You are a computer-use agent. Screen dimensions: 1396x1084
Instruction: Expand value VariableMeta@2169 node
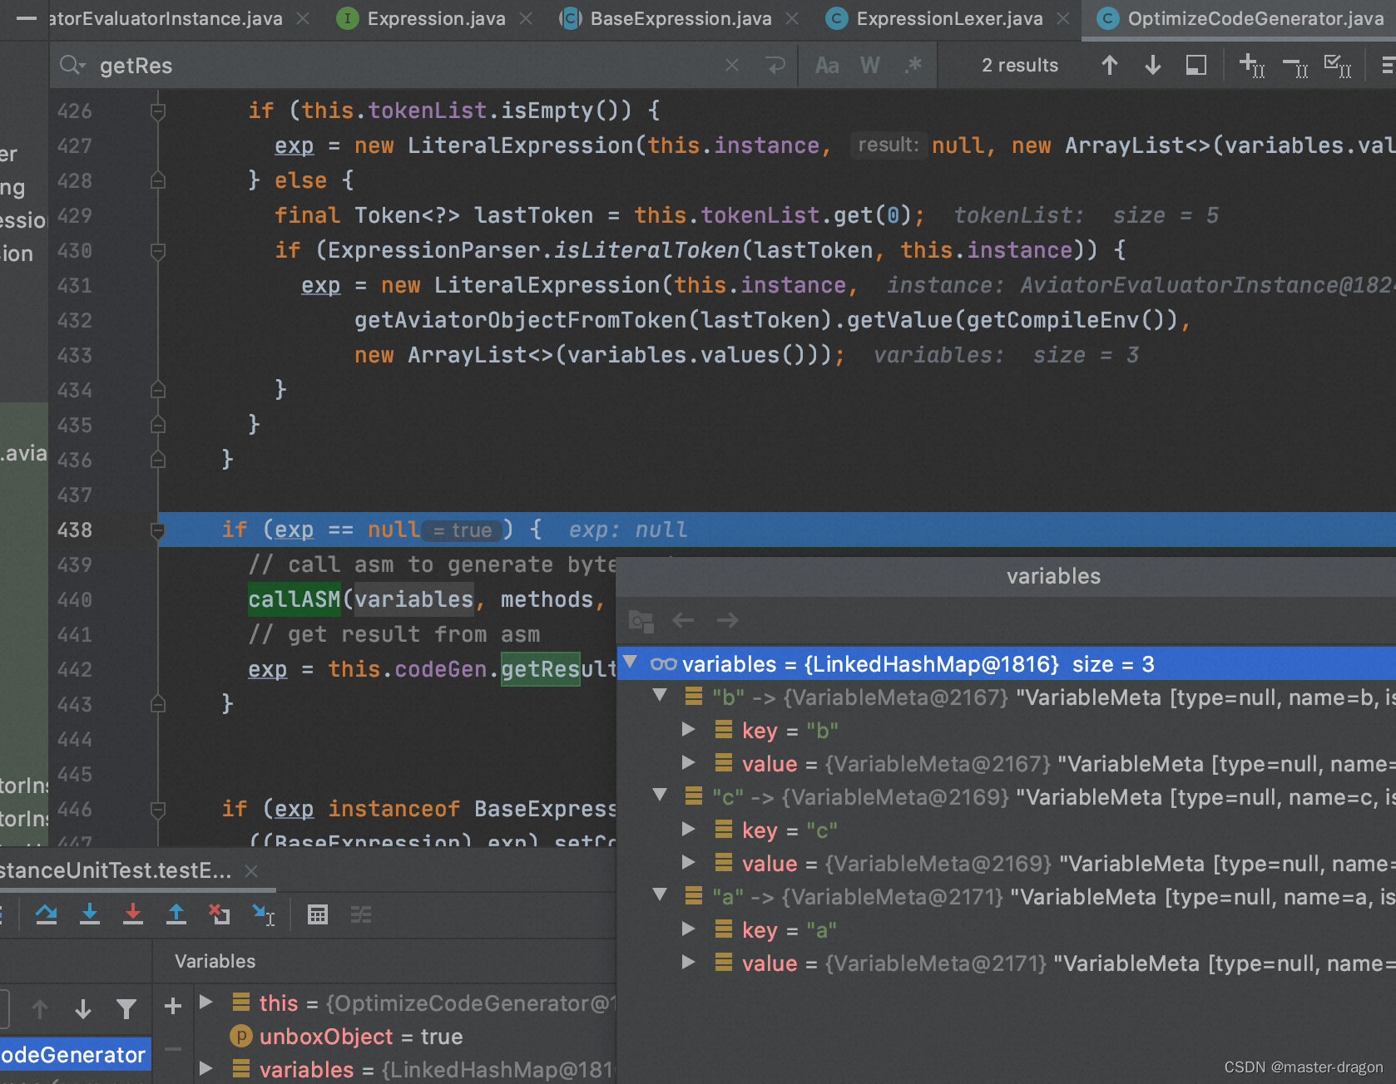click(x=689, y=862)
